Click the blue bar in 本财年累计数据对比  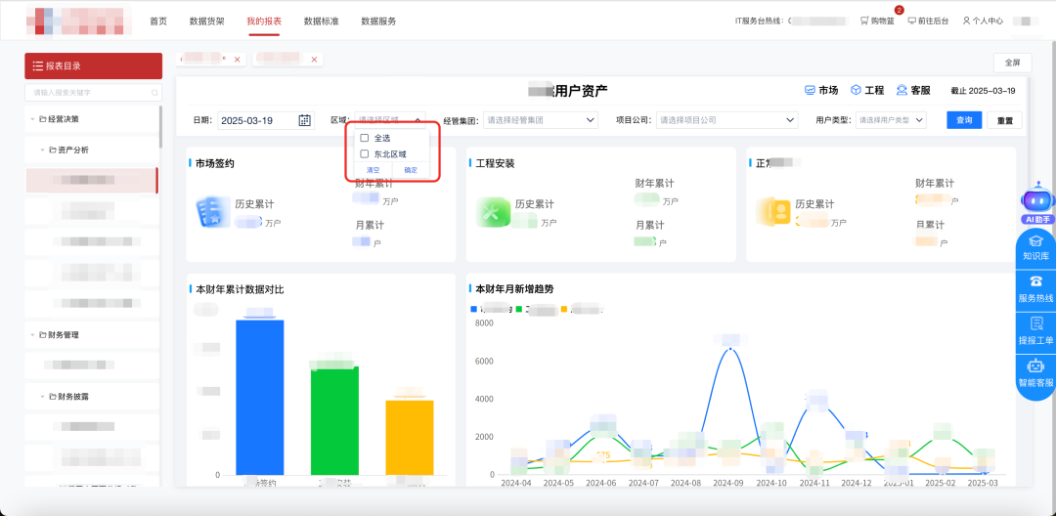point(259,397)
